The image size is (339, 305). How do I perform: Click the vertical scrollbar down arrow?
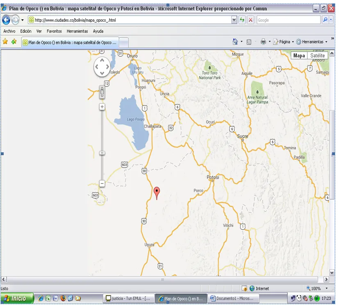(x=332, y=273)
